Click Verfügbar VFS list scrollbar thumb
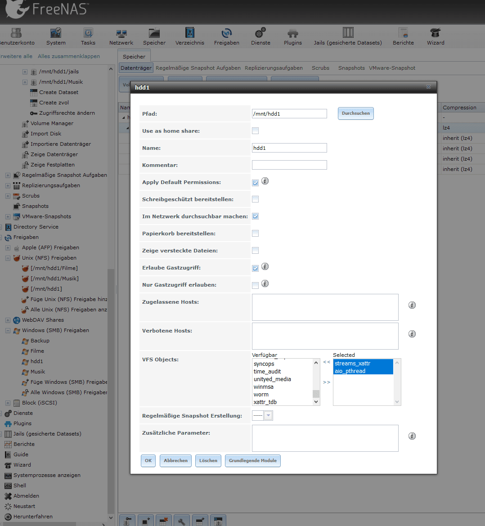 coord(316,394)
